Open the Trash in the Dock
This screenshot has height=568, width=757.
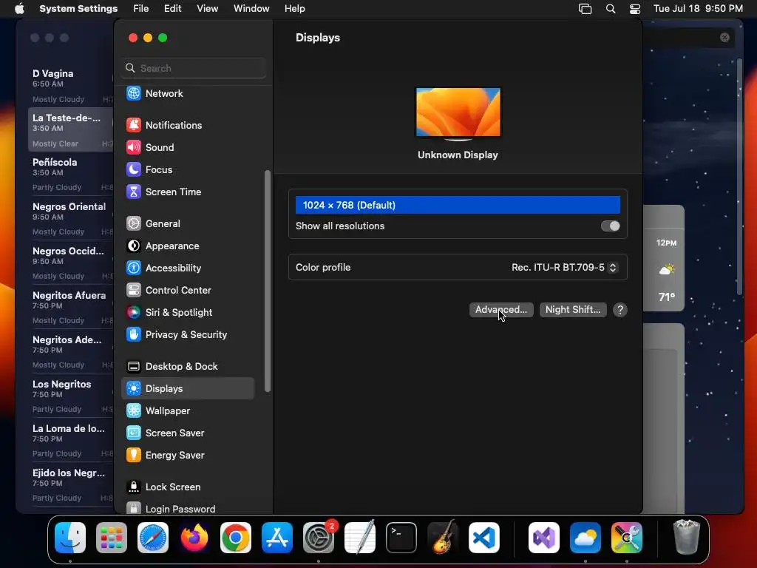[x=686, y=538]
